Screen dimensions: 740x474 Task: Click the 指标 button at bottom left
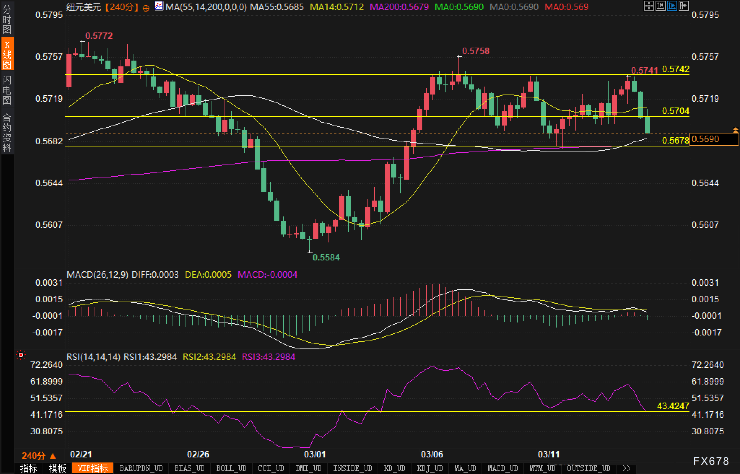point(29,468)
